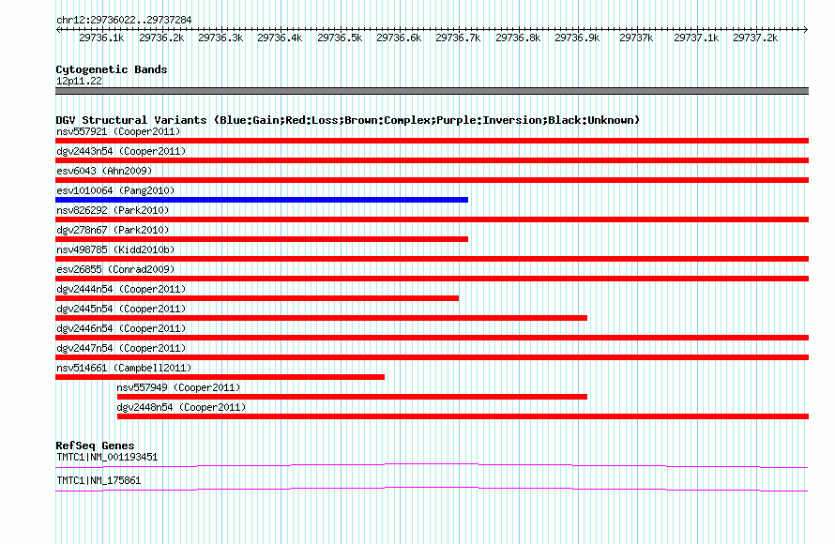Click the esv1010064 (Pang2010) label

115,190
